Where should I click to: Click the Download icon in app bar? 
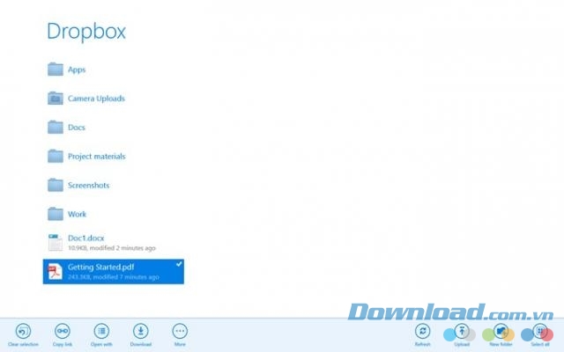(x=141, y=331)
